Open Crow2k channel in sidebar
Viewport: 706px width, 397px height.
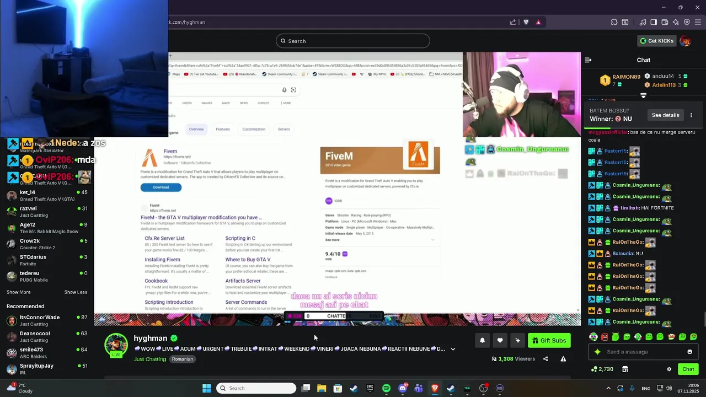point(47,244)
